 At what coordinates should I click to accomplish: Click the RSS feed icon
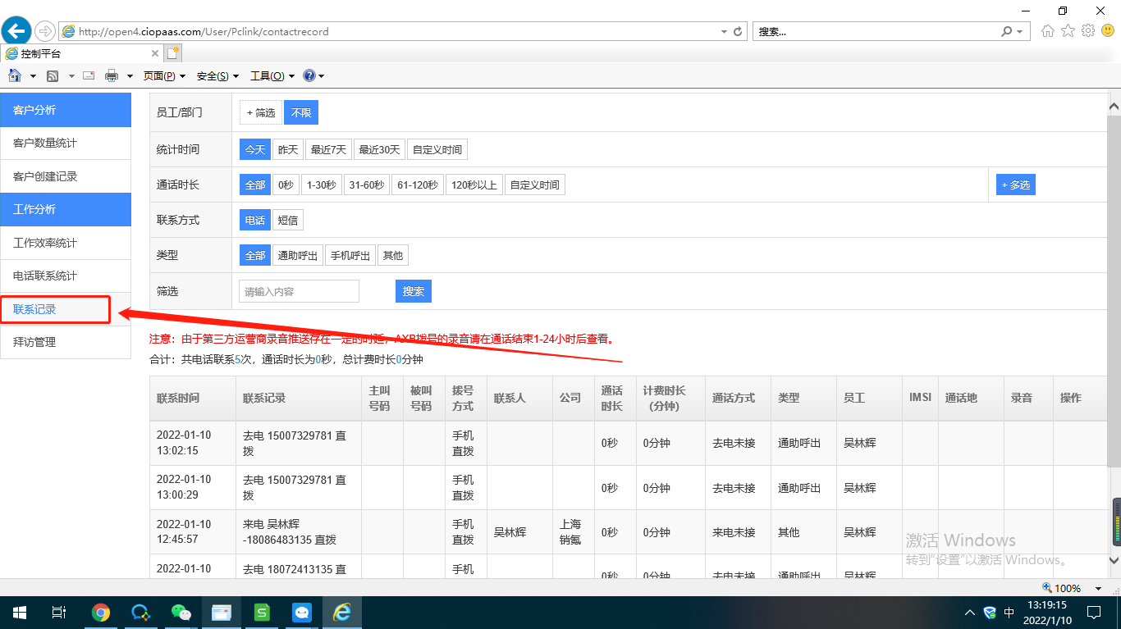[53, 76]
